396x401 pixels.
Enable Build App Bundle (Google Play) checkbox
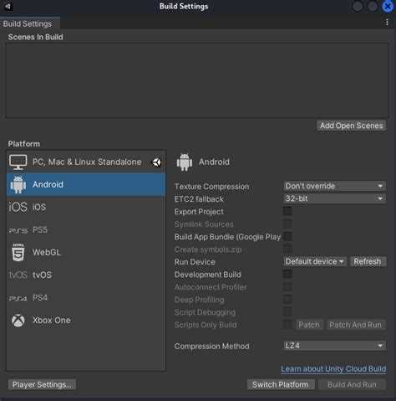click(x=287, y=237)
